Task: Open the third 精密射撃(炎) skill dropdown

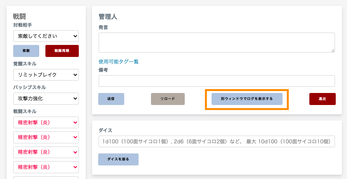Action: coord(46,152)
